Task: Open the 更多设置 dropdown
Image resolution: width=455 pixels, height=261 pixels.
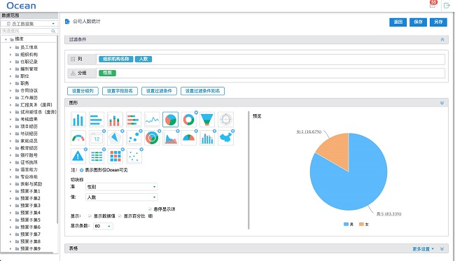Action: 423,249
